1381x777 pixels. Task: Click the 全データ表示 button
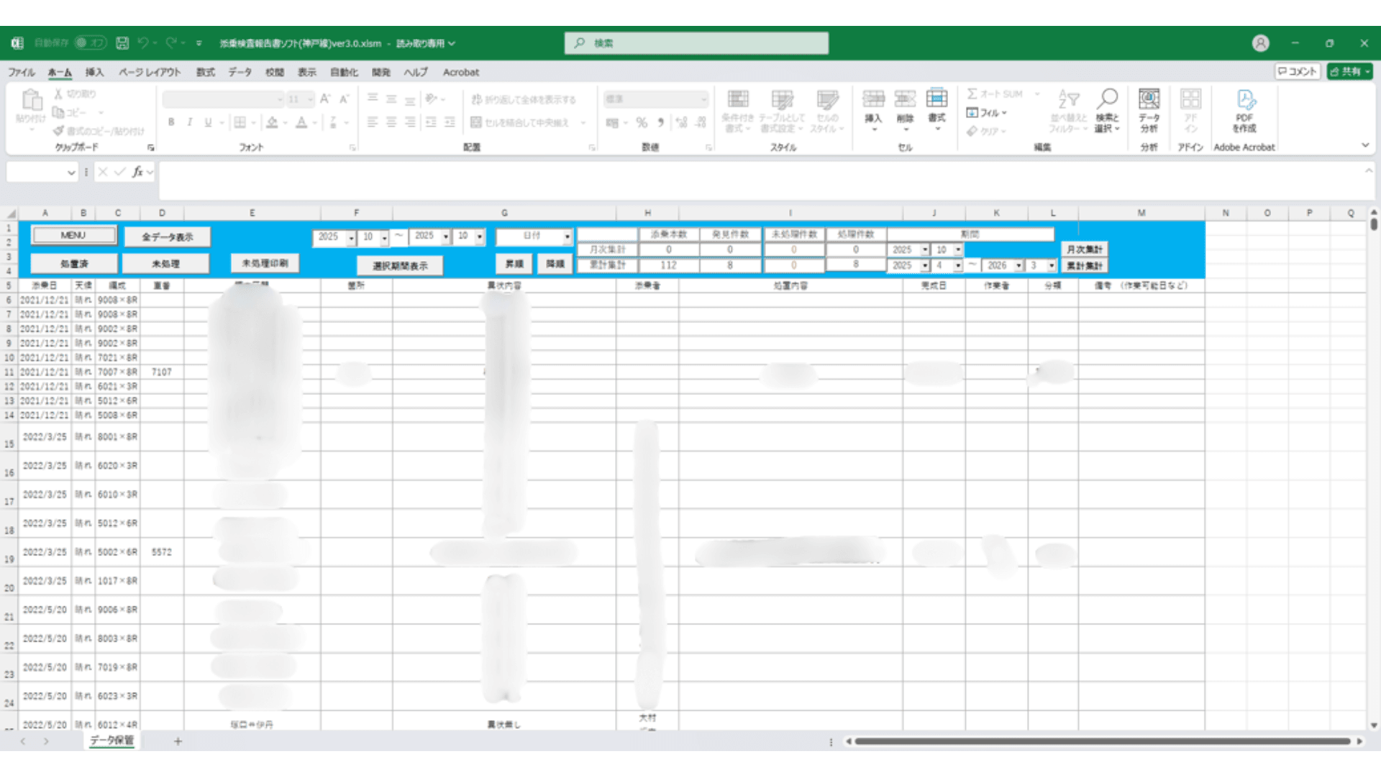click(x=167, y=237)
